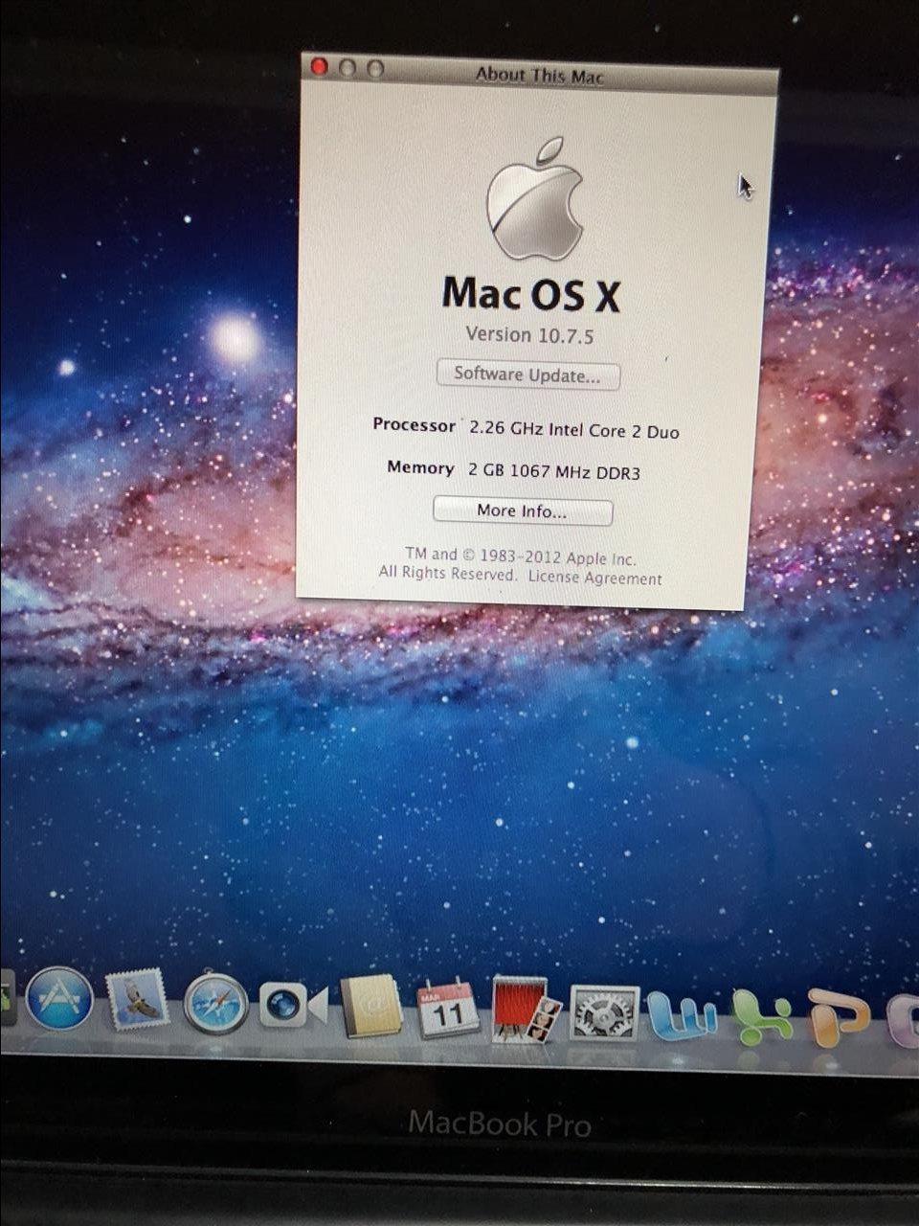Screen dimensions: 919x1226
Task: Click the Mac OS X heading
Action: pos(531,293)
